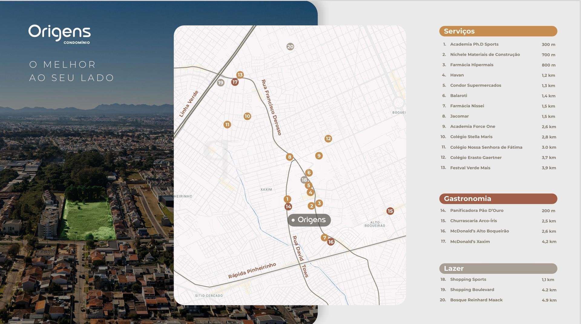This screenshot has width=581, height=324.
Task: Click map marker 12 for Colégio Erasto Gaertner
Action: pos(328,139)
